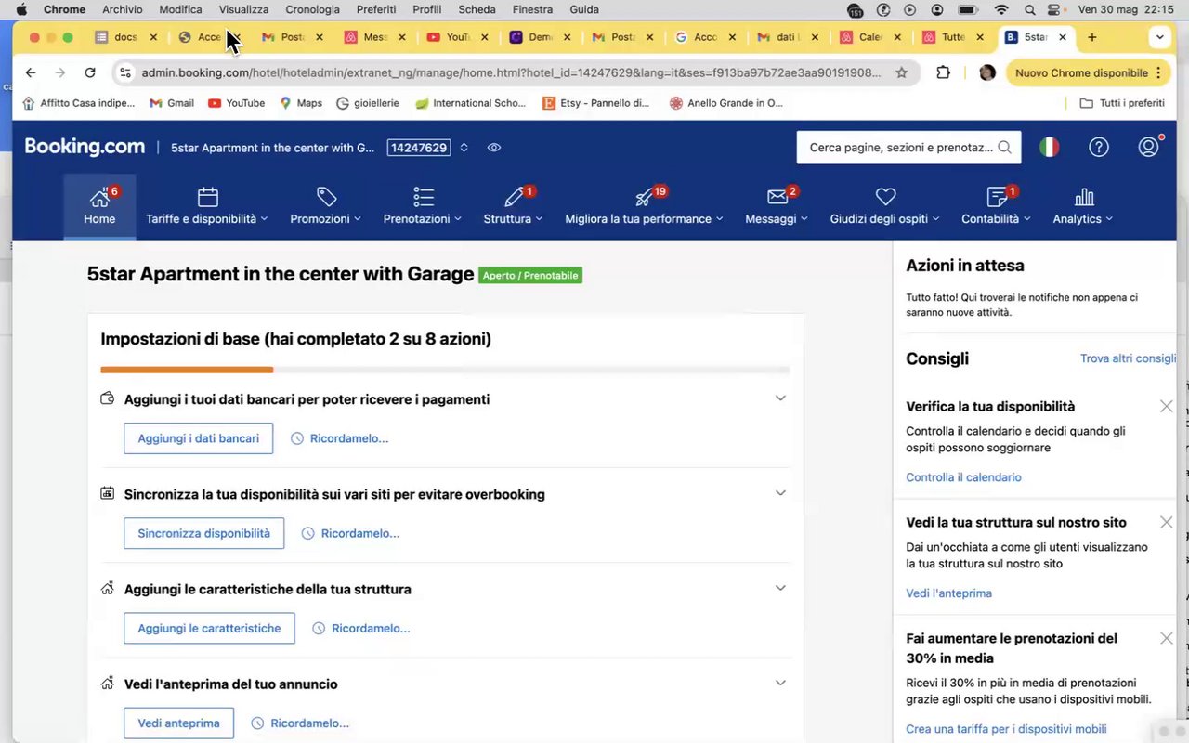Click the Contabilità document icon

tap(997, 197)
